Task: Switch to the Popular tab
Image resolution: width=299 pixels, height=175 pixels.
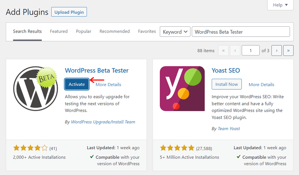Action: [x=83, y=31]
